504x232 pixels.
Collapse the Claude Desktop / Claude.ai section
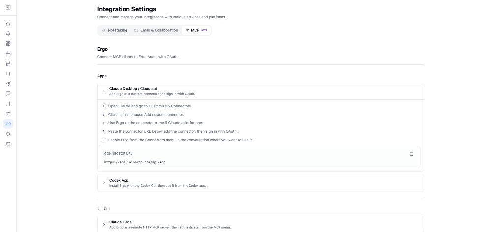pyautogui.click(x=104, y=91)
